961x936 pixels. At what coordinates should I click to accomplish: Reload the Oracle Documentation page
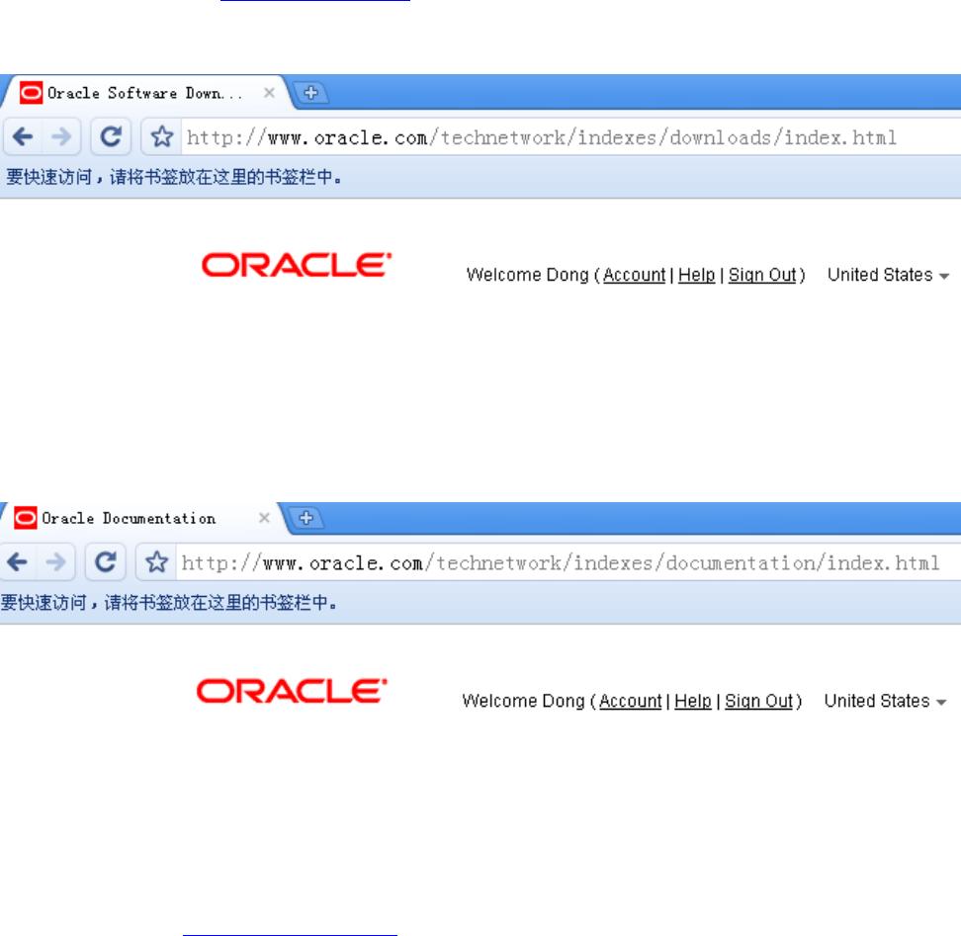point(106,561)
